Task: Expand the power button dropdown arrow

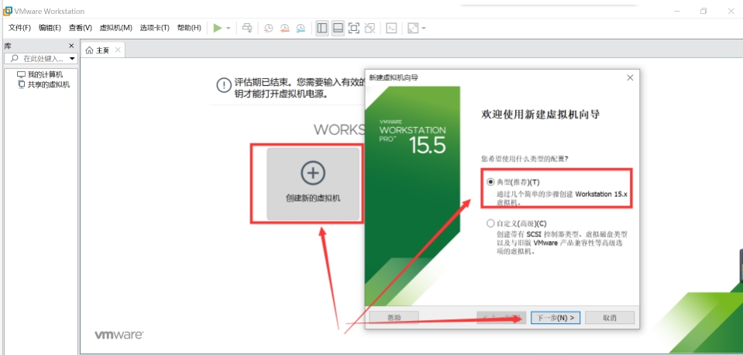Action: (x=229, y=29)
